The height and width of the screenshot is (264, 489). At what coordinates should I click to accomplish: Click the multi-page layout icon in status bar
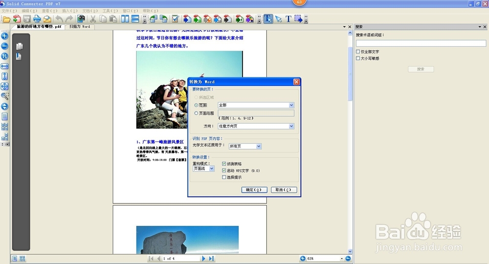[22, 259]
